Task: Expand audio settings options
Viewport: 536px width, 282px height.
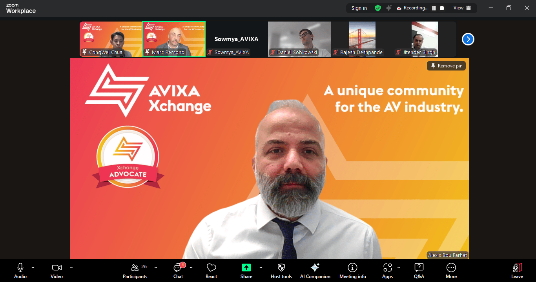Action: click(33, 268)
